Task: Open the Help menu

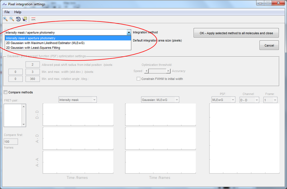Action: click(18, 12)
